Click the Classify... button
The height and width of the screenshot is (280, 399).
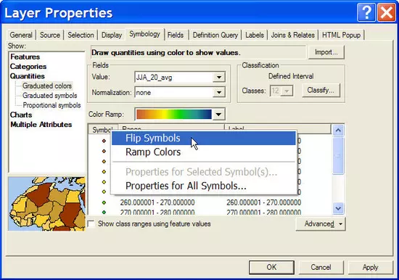321,90
